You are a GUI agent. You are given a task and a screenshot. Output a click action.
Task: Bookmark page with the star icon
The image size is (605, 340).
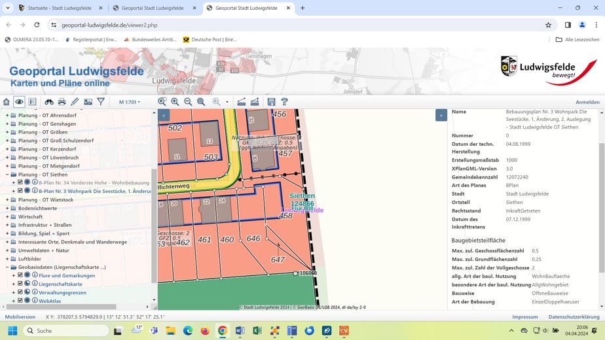point(548,25)
